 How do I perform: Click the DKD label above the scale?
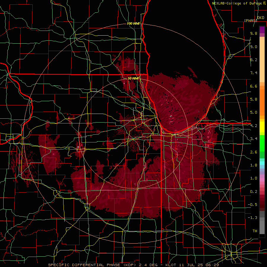tap(261, 18)
